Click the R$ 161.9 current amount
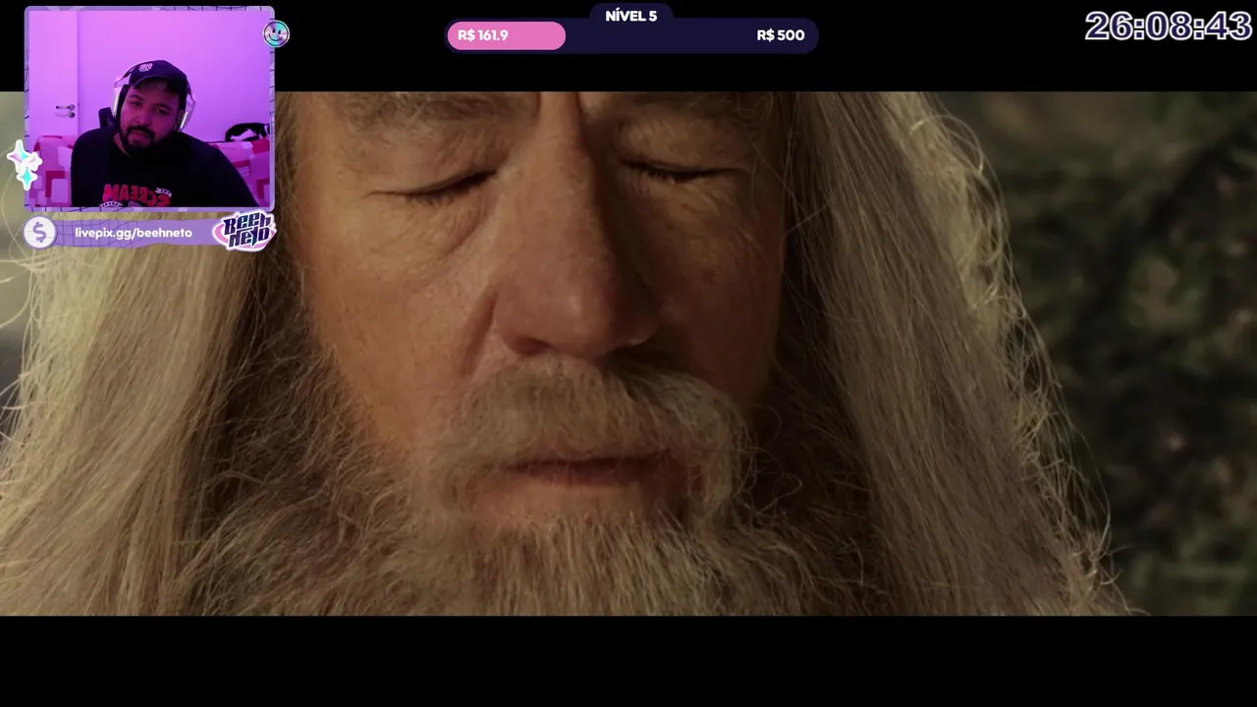 pos(483,35)
